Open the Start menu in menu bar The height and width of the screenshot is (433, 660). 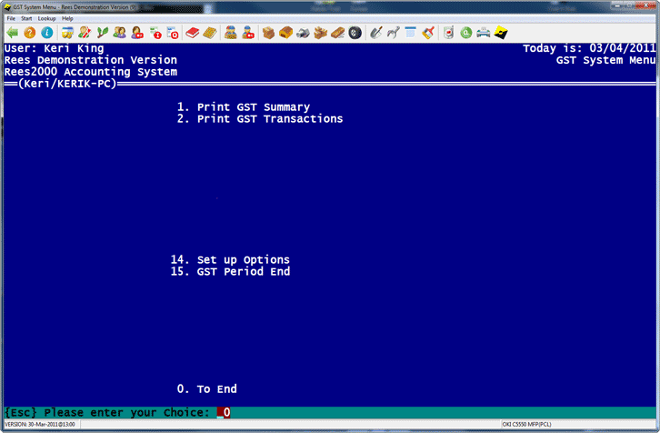26,18
